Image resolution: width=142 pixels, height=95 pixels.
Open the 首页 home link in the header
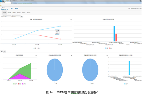click(x=12, y=8)
